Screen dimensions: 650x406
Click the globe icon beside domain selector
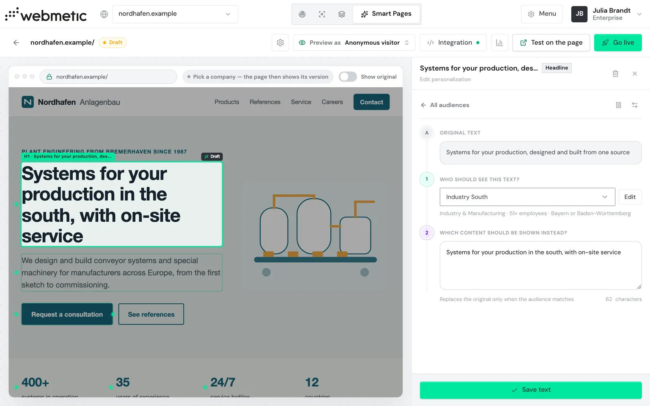point(104,14)
